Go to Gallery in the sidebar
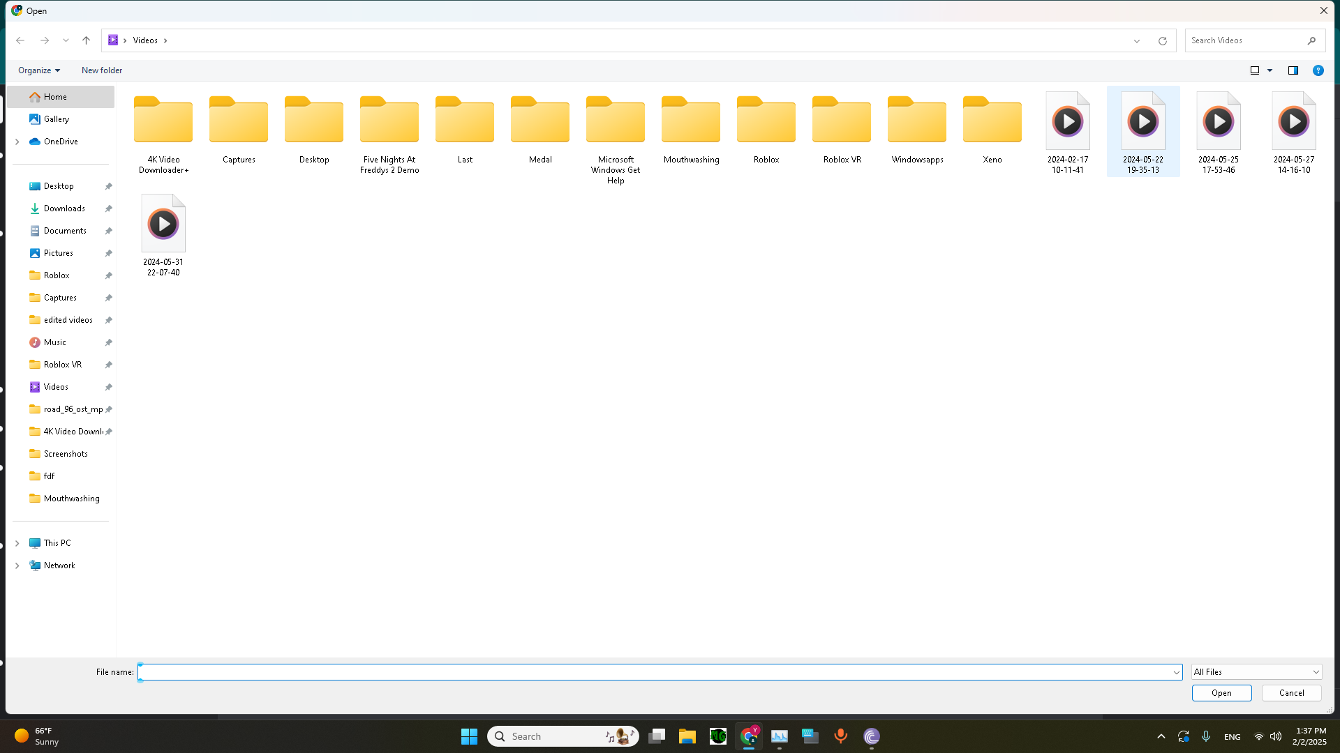 tap(57, 119)
